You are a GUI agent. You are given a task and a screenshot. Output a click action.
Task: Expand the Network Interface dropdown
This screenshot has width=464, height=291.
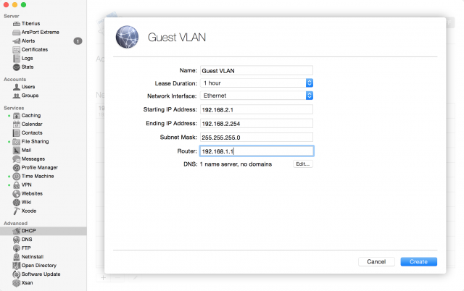(256, 96)
